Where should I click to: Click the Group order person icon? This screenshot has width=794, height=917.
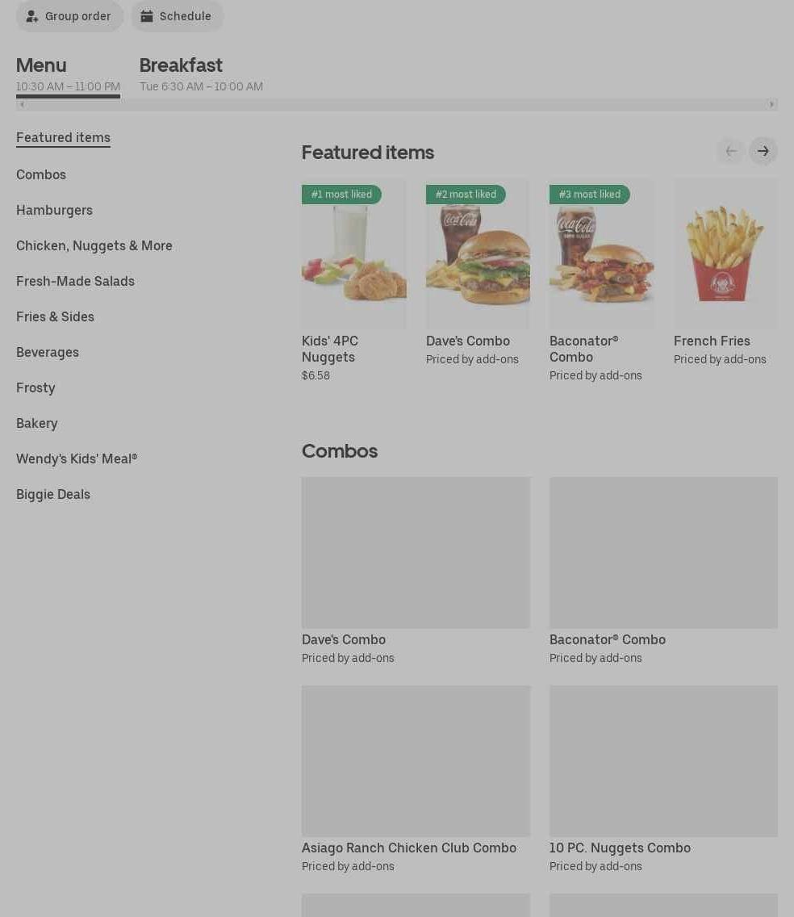(x=32, y=16)
